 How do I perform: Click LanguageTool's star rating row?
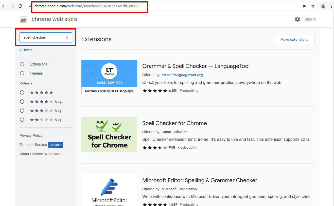tap(155, 90)
